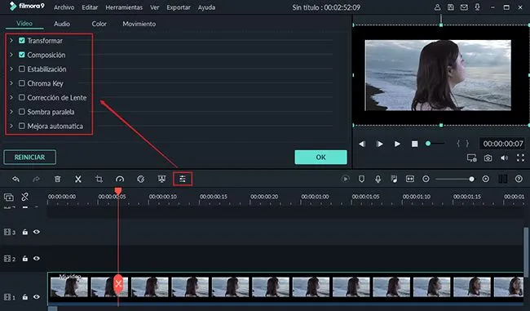The image size is (530, 311).
Task: Click the undo arrow in the toolbar
Action: pyautogui.click(x=15, y=179)
